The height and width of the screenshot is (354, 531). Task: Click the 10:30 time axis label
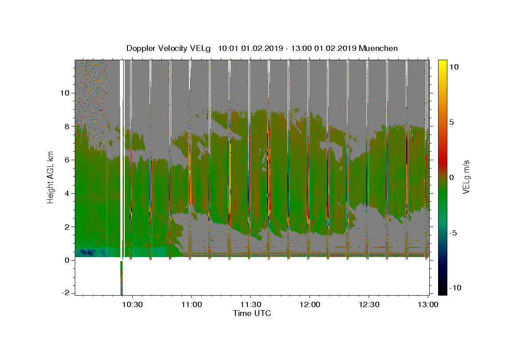(x=132, y=305)
